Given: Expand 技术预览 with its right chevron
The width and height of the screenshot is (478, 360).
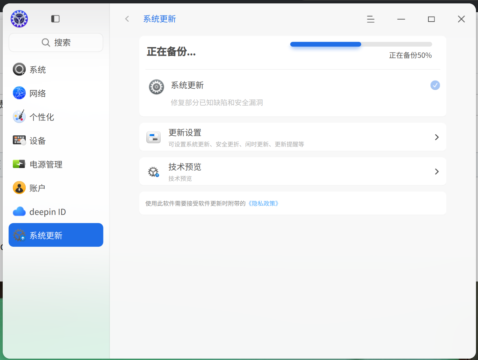Looking at the screenshot, I should click(x=437, y=172).
